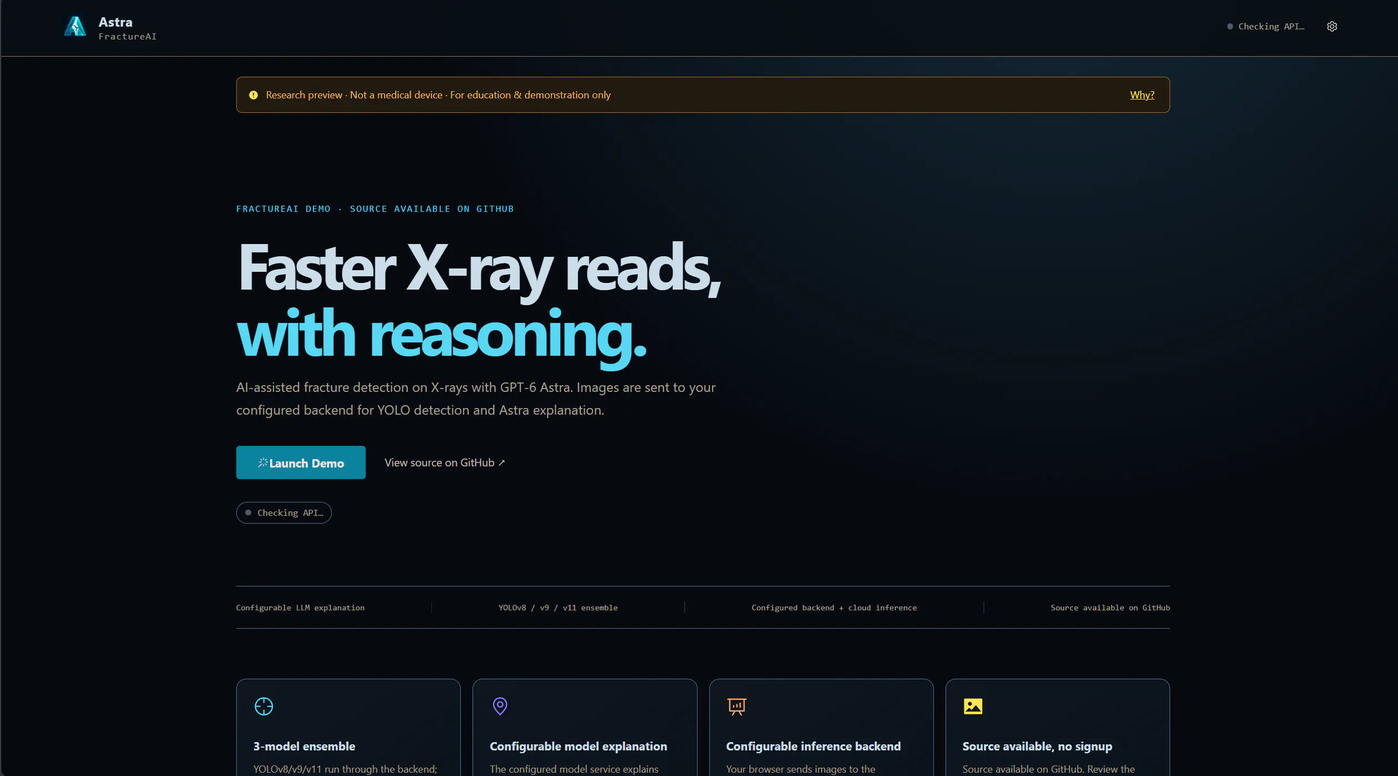Click the FractureAI subtitle under Astra
The width and height of the screenshot is (1398, 776).
(128, 37)
